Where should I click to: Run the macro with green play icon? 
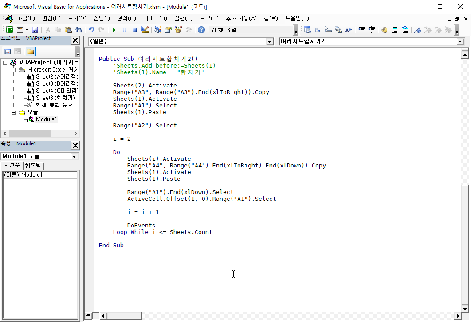click(x=114, y=30)
